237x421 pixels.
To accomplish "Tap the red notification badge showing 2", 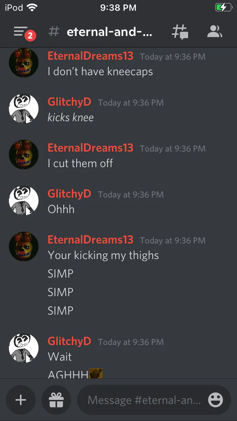I will [30, 36].
